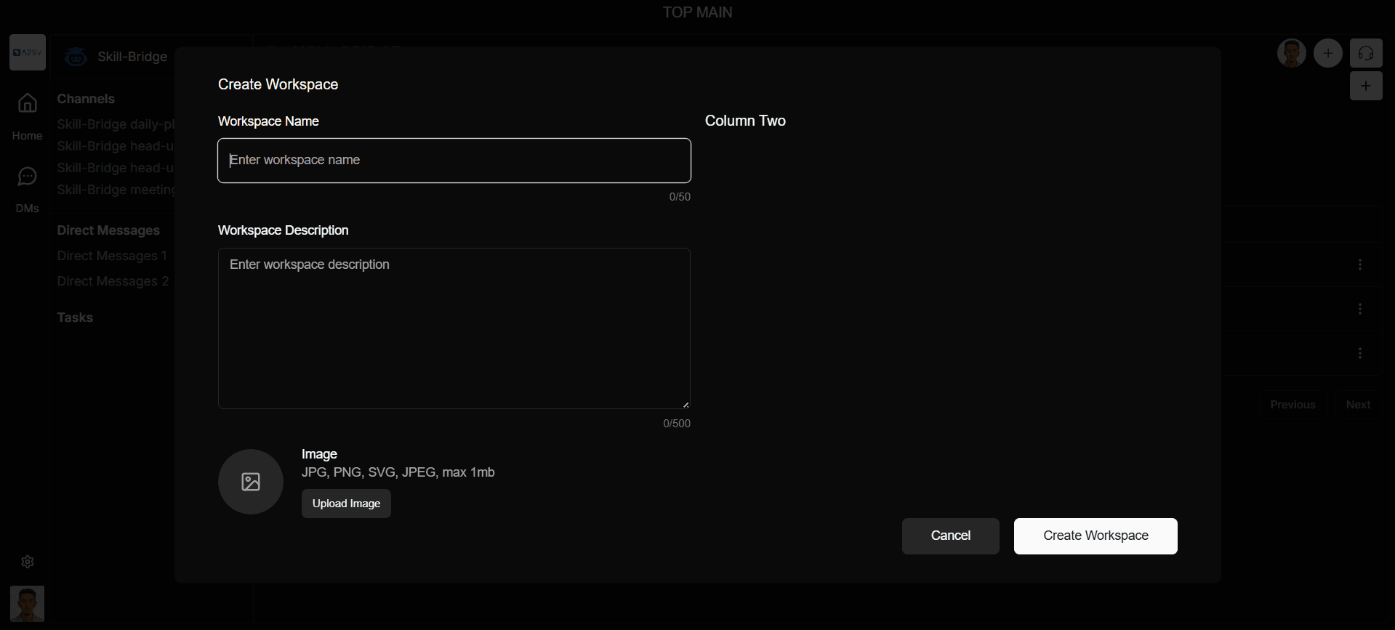Open Direct Messages 1
The width and height of the screenshot is (1395, 630).
(112, 256)
